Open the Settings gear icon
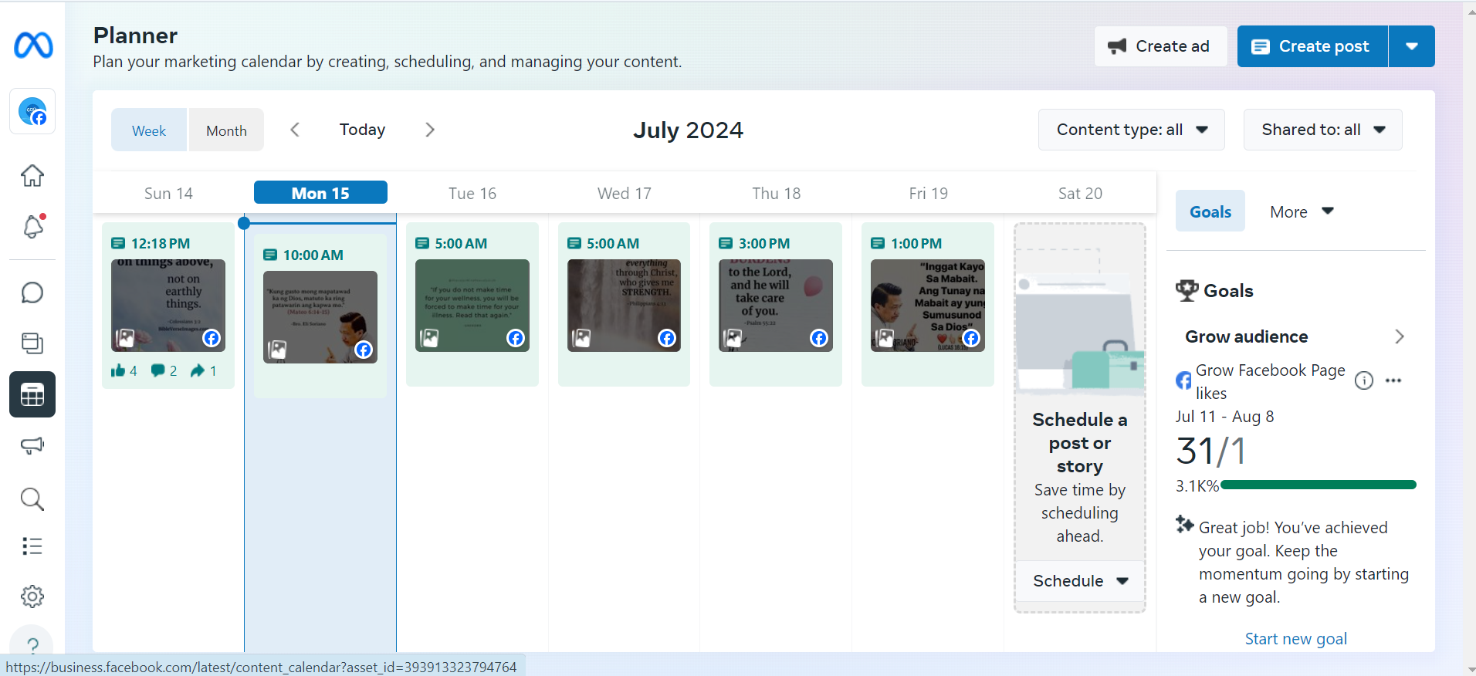 click(x=32, y=597)
